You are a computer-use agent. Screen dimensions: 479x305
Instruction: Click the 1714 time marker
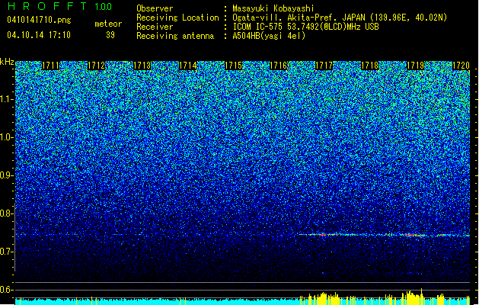[187, 66]
